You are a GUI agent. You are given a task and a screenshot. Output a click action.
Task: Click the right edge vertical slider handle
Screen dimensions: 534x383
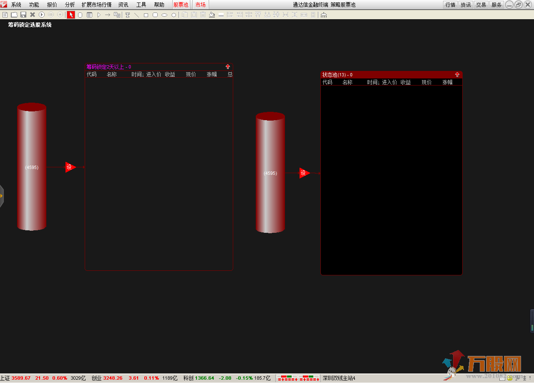(x=532, y=321)
